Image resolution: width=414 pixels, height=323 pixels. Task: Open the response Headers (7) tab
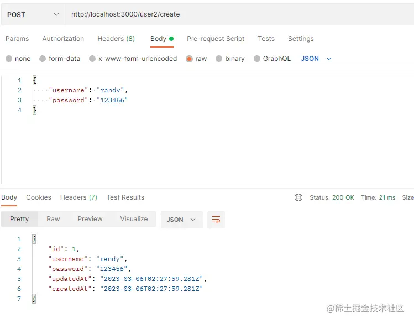click(x=78, y=197)
